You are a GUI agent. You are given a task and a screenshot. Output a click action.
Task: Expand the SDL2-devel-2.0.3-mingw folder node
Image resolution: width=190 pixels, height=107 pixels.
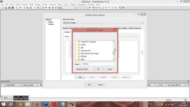pyautogui.click(x=77, y=53)
